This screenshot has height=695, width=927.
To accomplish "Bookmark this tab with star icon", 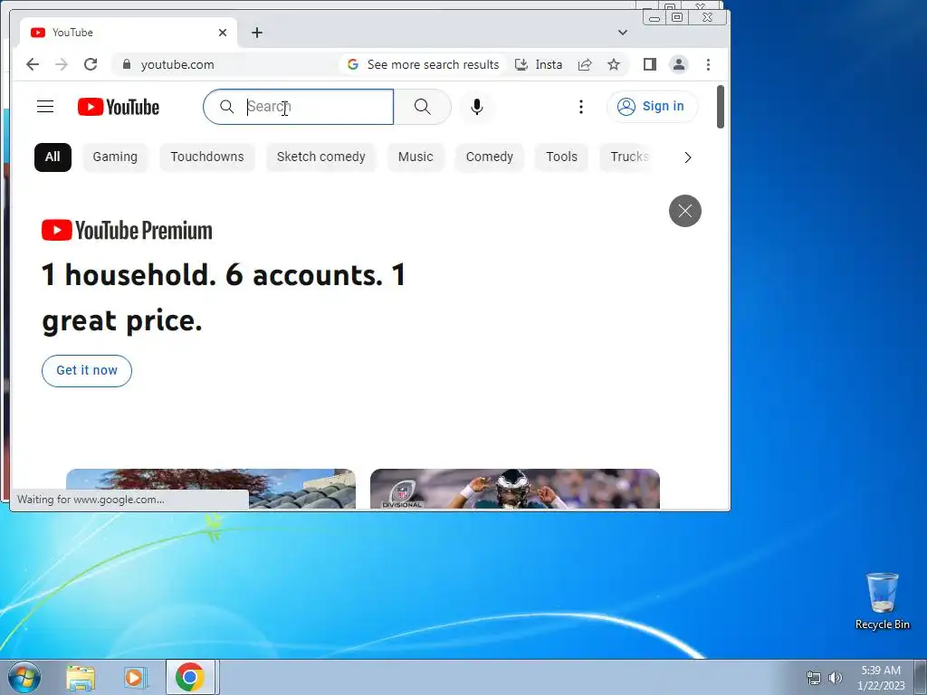I will click(x=614, y=64).
